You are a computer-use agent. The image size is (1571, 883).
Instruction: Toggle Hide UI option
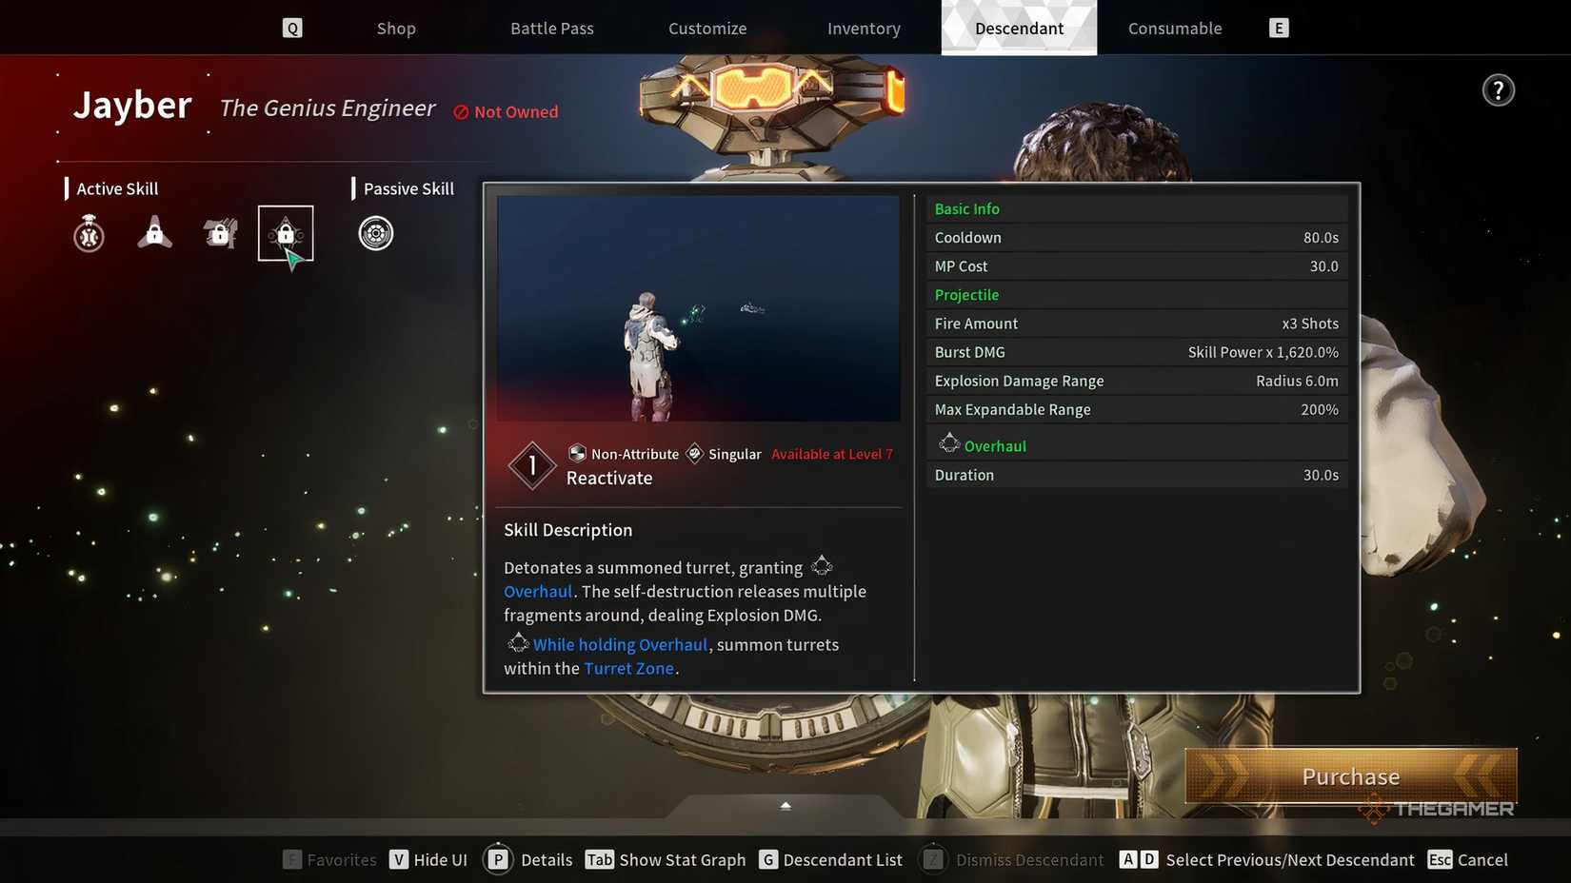429,860
